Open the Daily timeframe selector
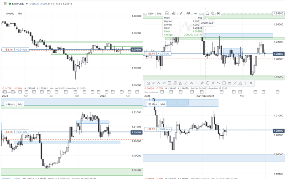The width and height of the screenshot is (285, 179). (x=151, y=14)
